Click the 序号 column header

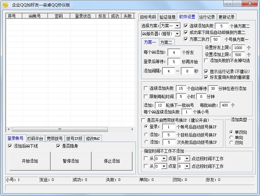pyautogui.click(x=14, y=16)
